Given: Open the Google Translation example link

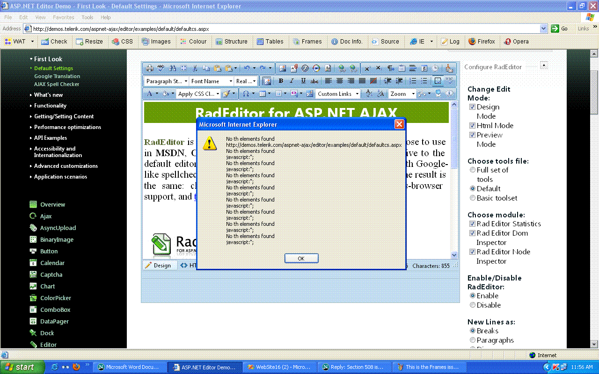Looking at the screenshot, I should tap(57, 76).
